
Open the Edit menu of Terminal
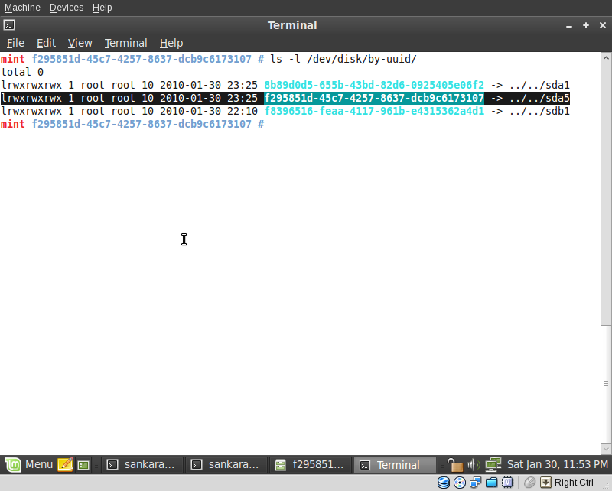coord(46,43)
